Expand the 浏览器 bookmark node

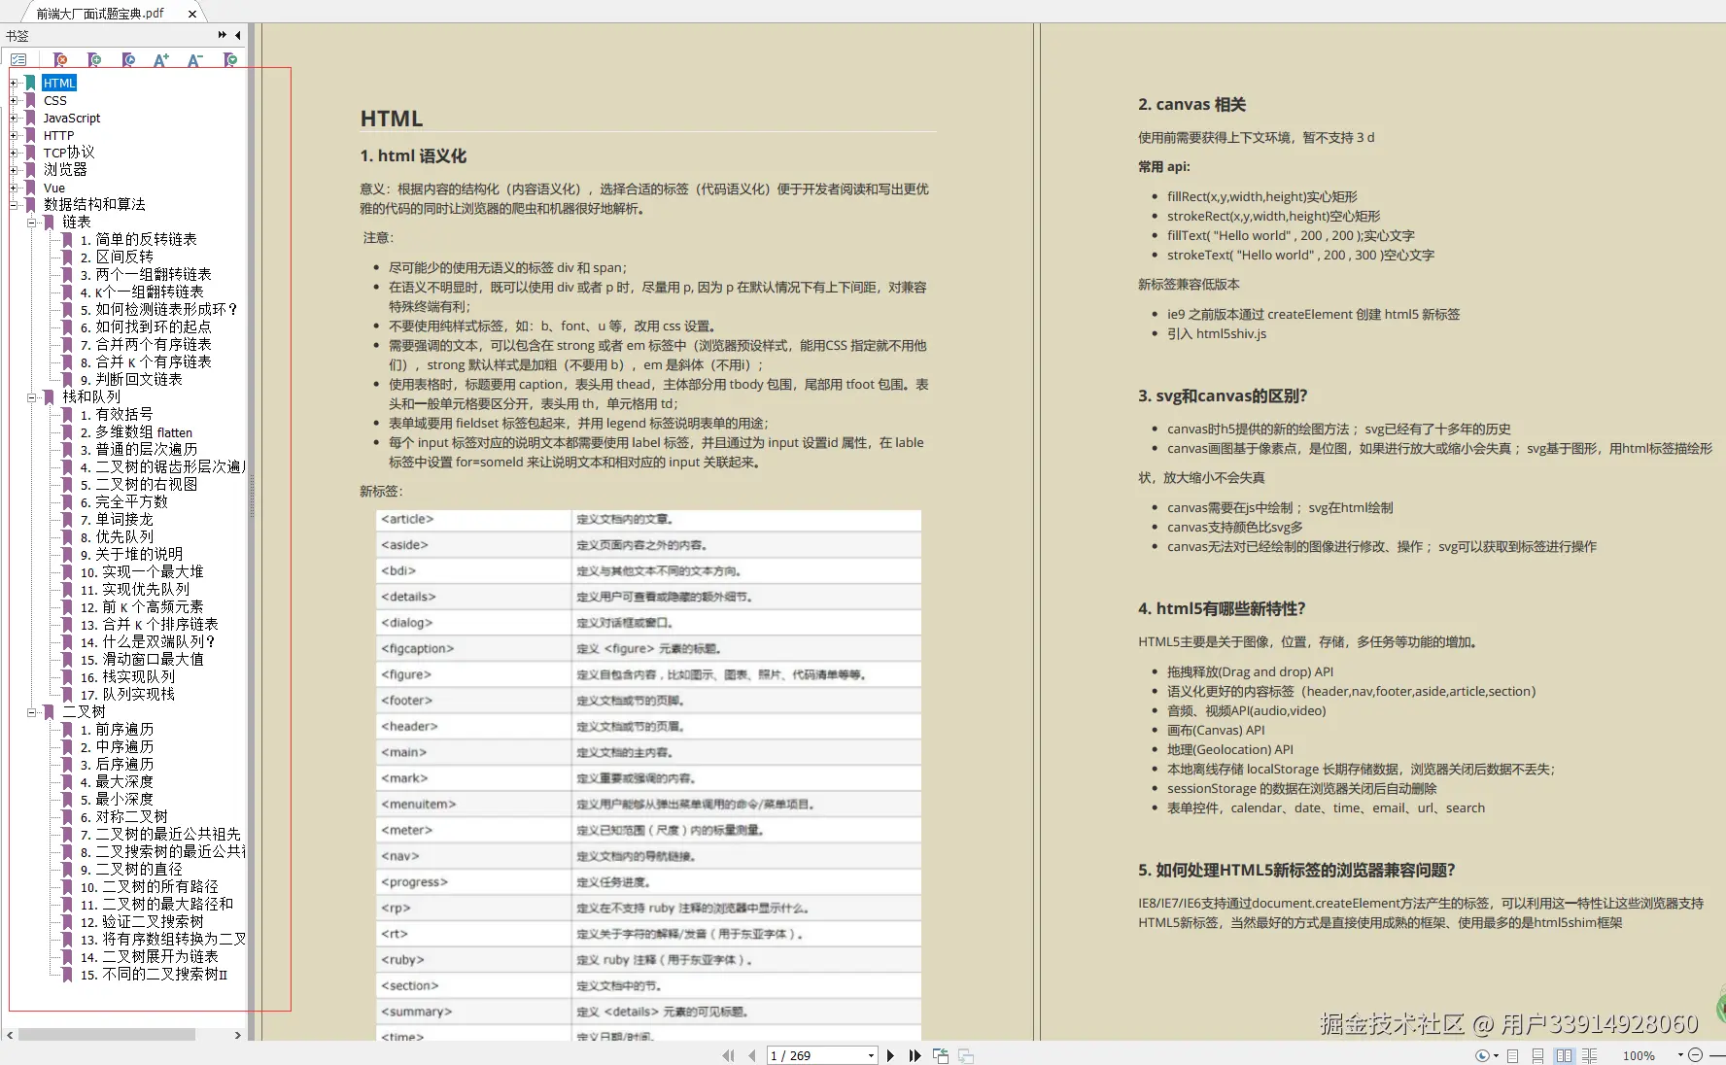tap(15, 170)
